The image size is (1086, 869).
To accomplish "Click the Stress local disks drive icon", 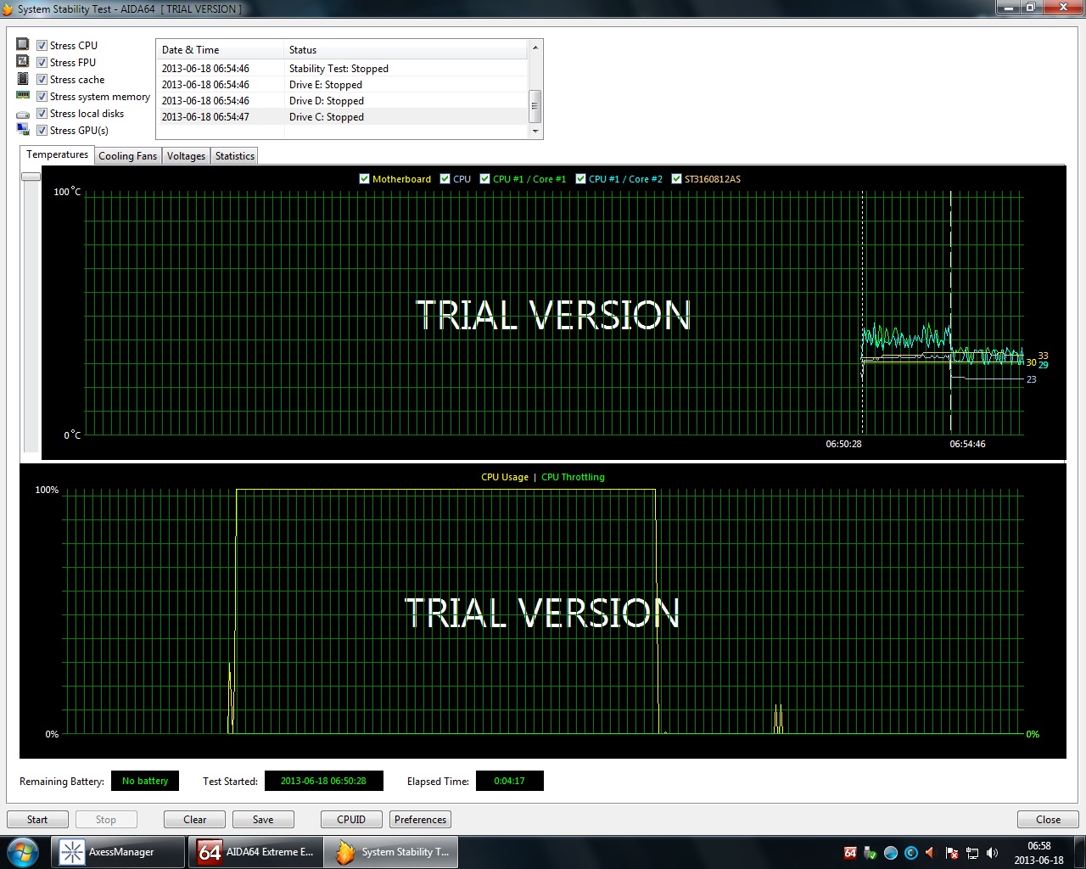I will (x=23, y=114).
